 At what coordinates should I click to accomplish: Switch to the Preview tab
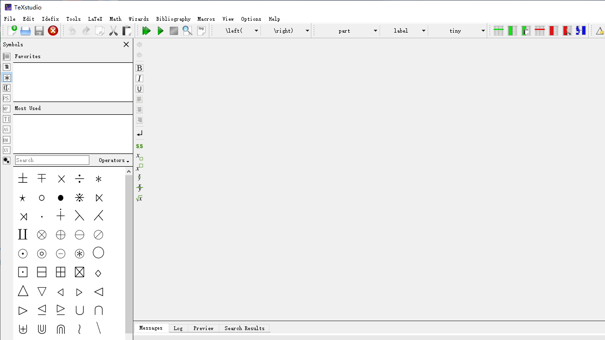pos(203,328)
